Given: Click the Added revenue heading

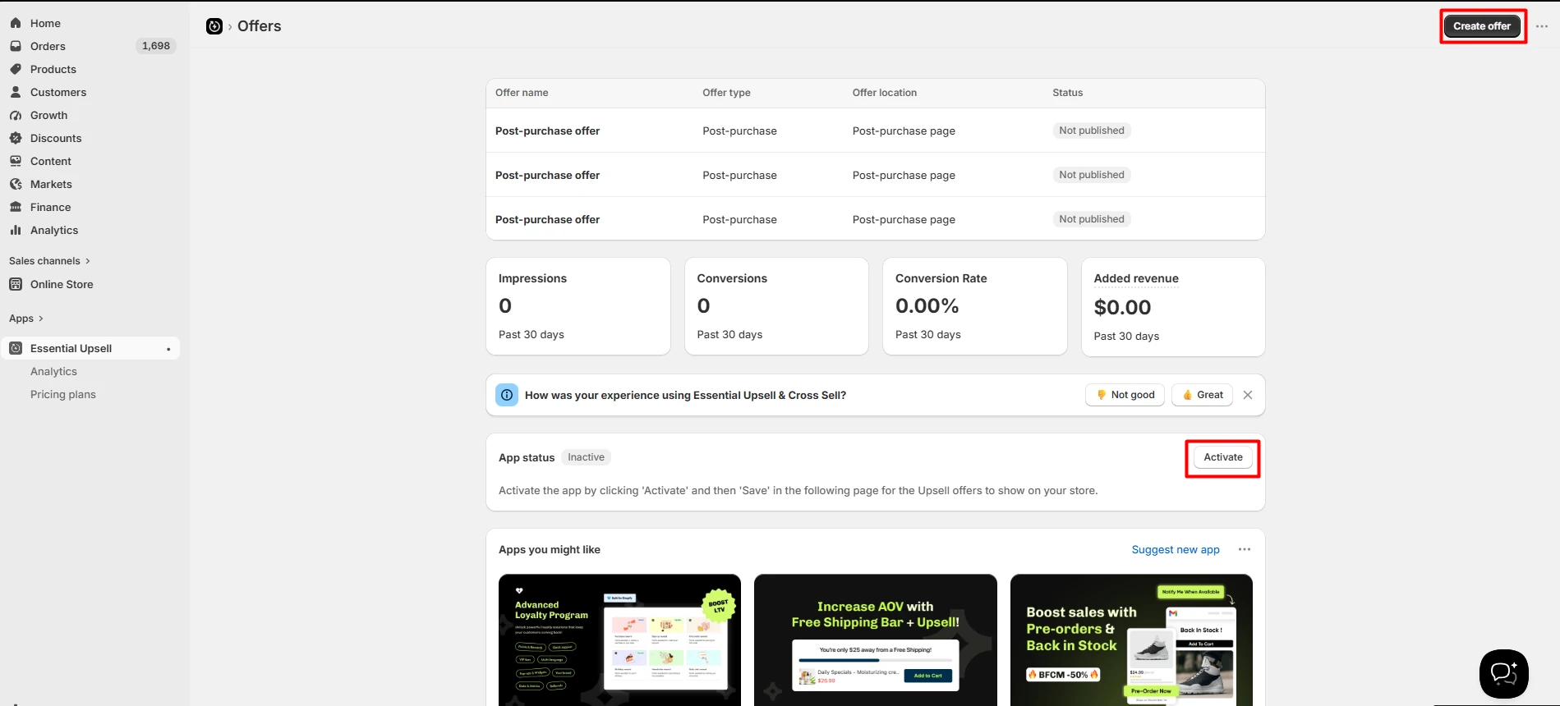Looking at the screenshot, I should [x=1136, y=278].
